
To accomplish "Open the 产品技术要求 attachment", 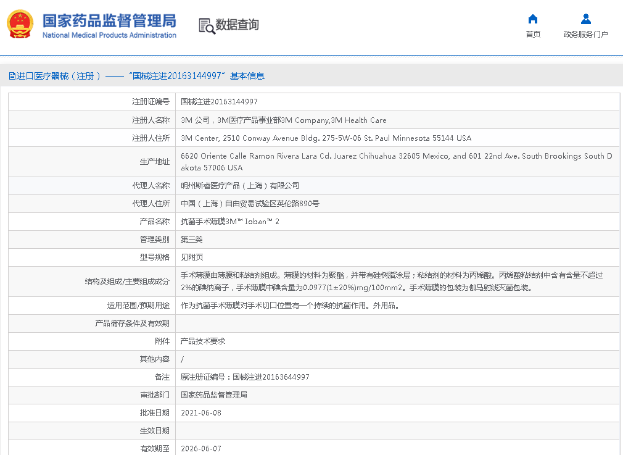I will tap(203, 341).
